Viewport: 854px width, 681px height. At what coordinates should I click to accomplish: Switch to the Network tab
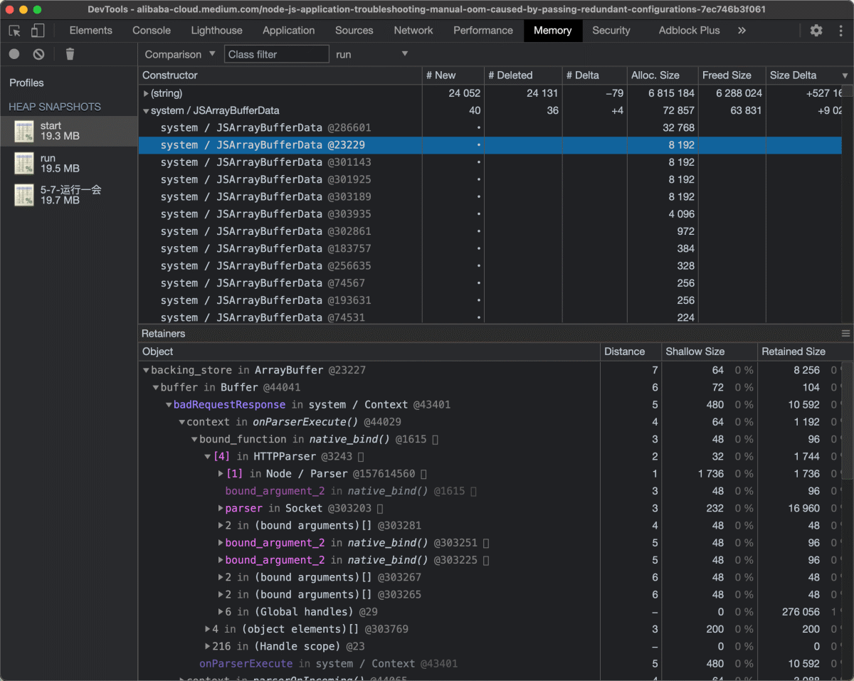pyautogui.click(x=413, y=31)
